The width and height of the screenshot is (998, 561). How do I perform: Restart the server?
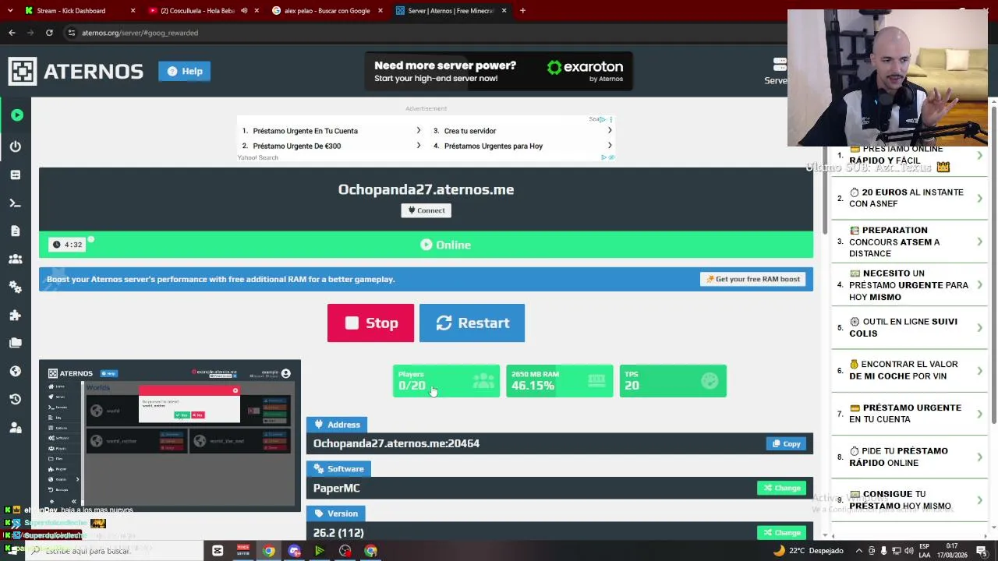click(x=472, y=323)
